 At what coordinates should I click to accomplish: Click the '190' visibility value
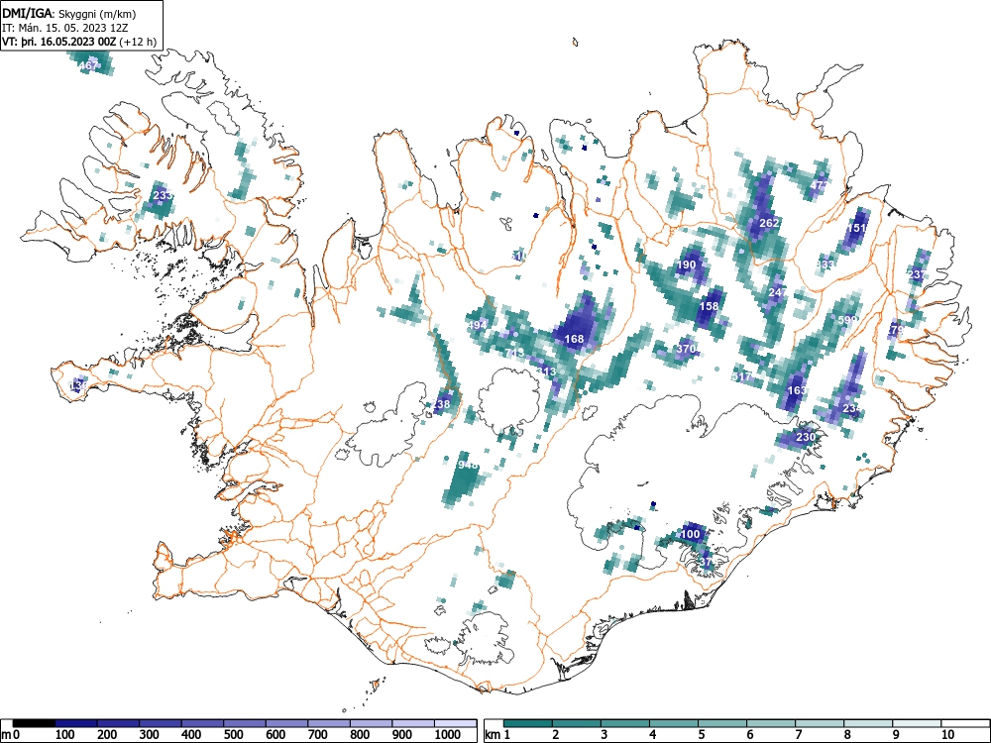(686, 265)
